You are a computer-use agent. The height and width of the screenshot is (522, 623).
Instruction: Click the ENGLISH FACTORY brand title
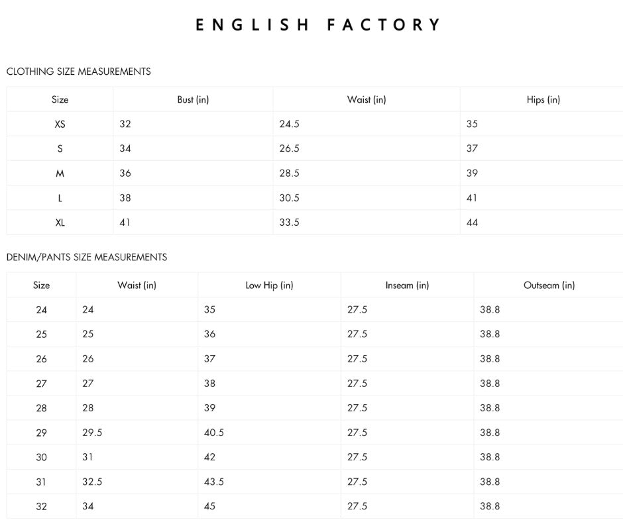click(318, 26)
